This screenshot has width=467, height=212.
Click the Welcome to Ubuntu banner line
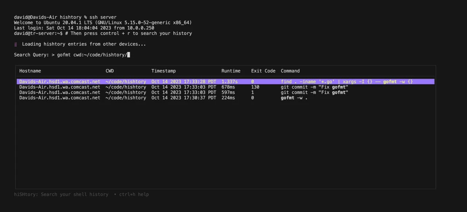click(x=103, y=23)
